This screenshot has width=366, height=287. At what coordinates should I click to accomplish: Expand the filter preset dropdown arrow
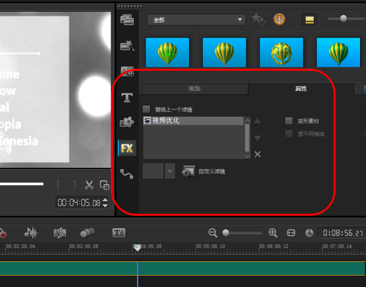[x=170, y=172]
